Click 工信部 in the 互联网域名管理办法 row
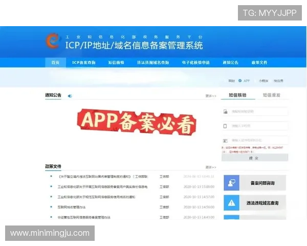 (x=164, y=207)
